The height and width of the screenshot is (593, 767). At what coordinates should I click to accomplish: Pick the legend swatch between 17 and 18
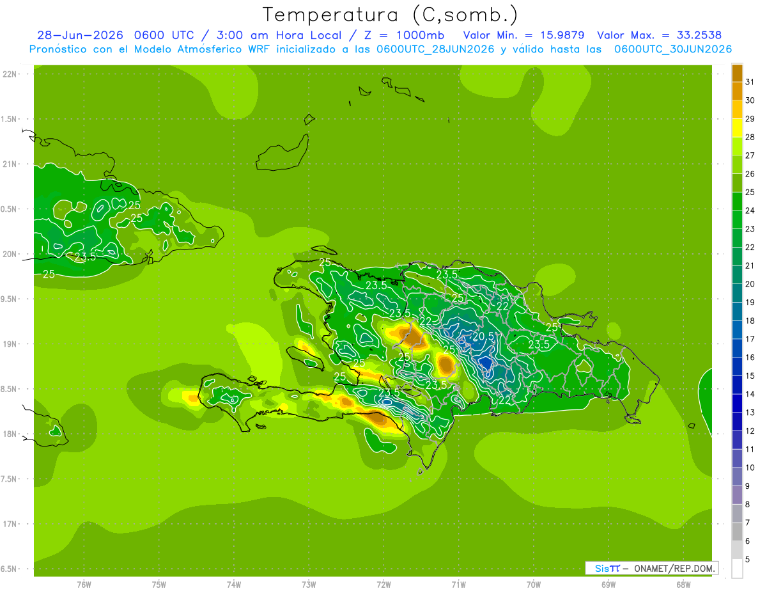(737, 330)
